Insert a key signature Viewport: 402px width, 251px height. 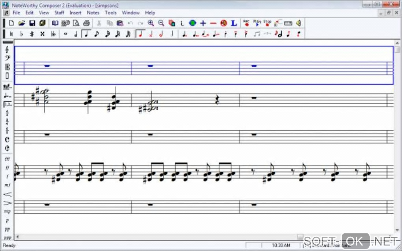[7, 87]
